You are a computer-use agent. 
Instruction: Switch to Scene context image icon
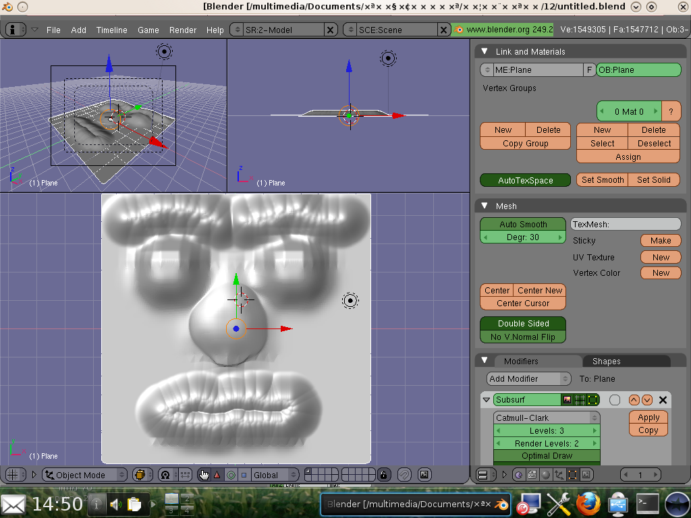point(586,475)
